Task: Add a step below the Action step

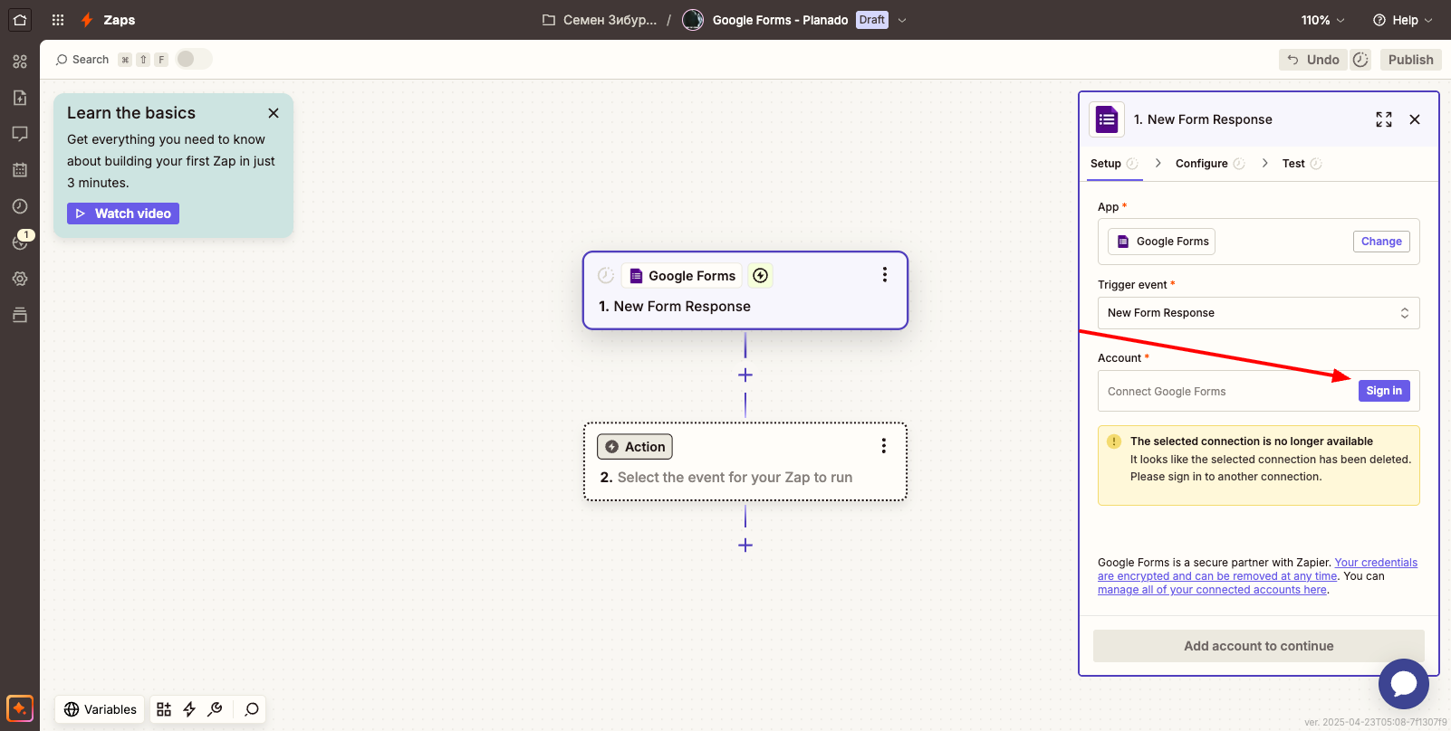Action: pyautogui.click(x=745, y=545)
